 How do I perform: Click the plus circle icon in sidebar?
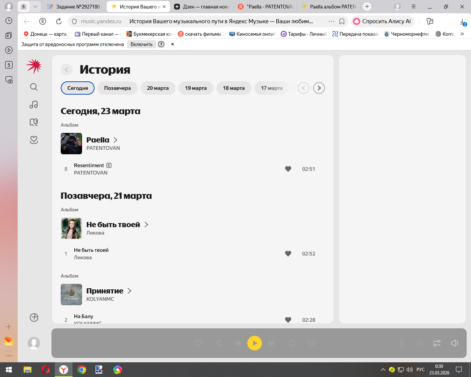(34, 317)
